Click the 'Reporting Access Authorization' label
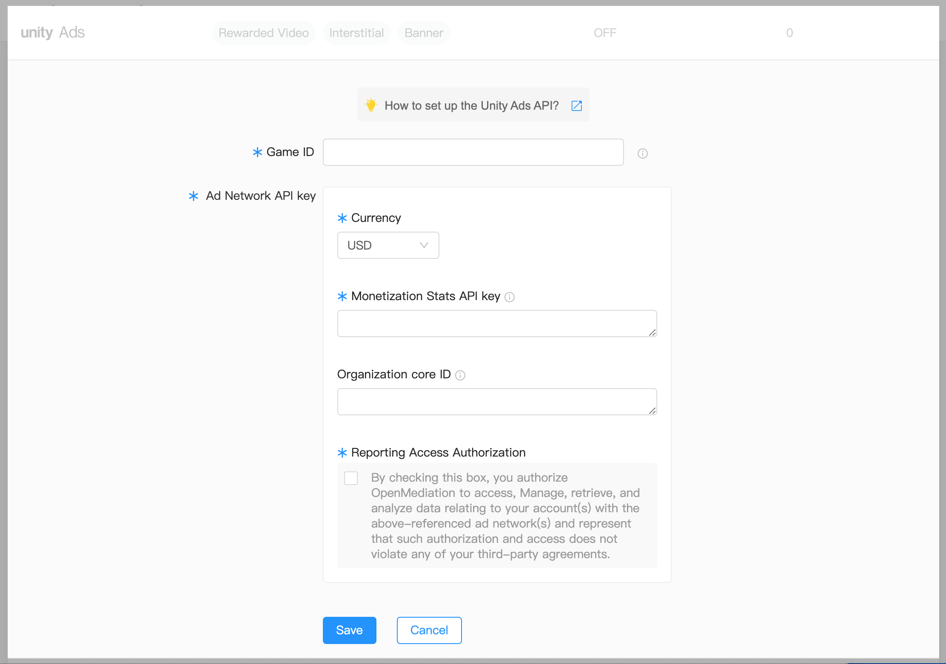This screenshot has width=946, height=664. coord(438,453)
